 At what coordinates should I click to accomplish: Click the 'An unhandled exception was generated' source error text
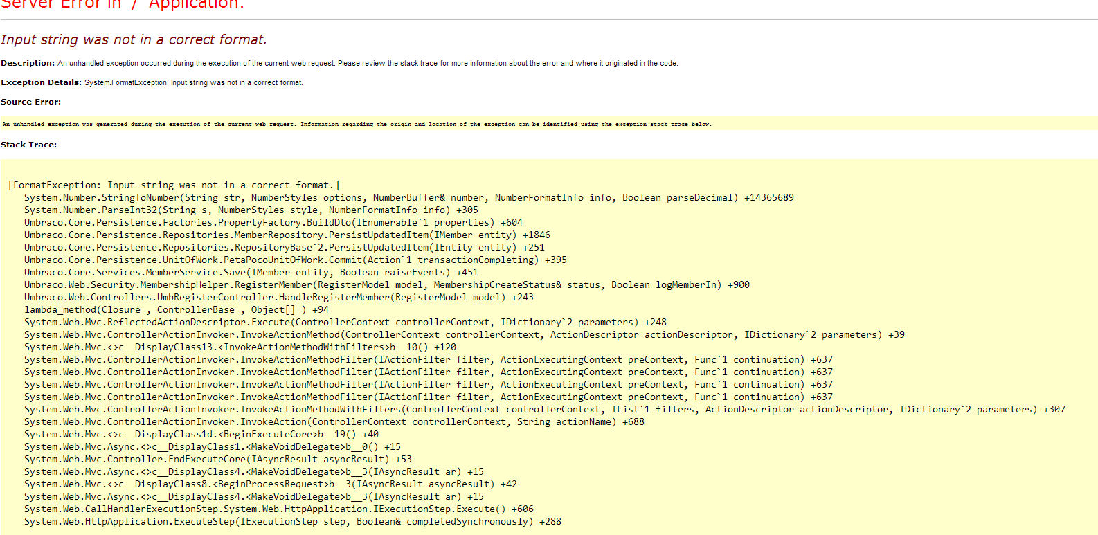pos(357,124)
